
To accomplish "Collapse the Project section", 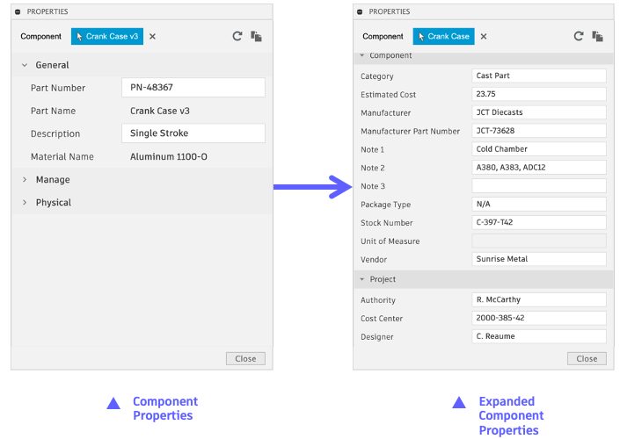I will (x=361, y=279).
